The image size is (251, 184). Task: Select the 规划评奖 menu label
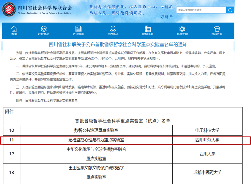tap(148, 34)
